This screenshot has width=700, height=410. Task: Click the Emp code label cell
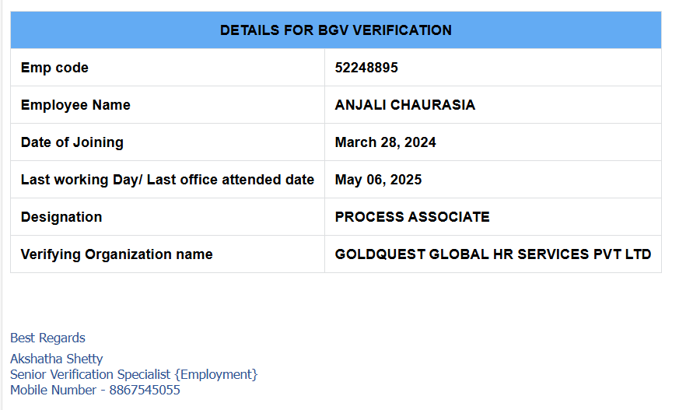click(54, 68)
